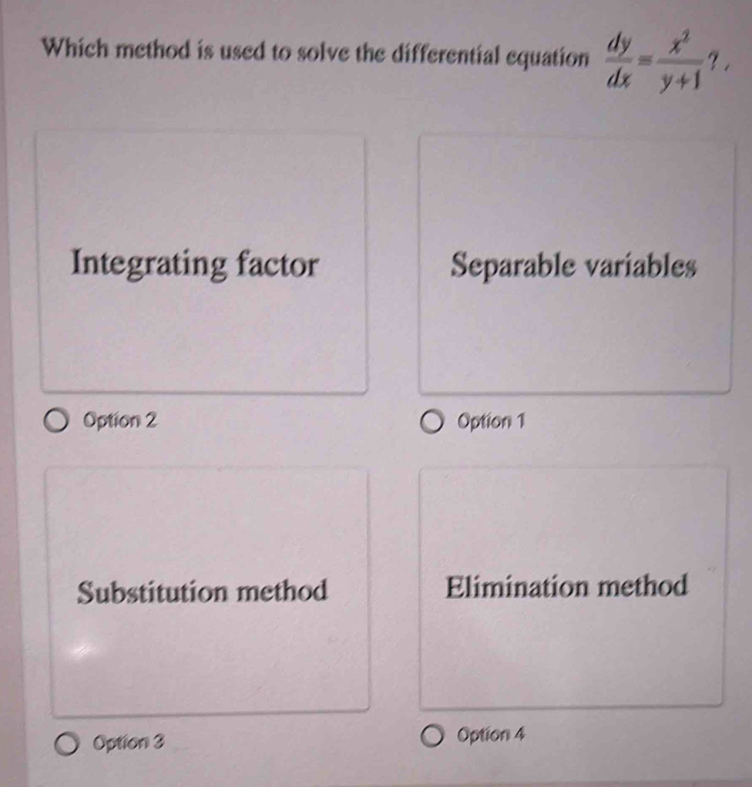Select the Option 2 radio button
Screen dimensions: 752x787
tap(56, 421)
